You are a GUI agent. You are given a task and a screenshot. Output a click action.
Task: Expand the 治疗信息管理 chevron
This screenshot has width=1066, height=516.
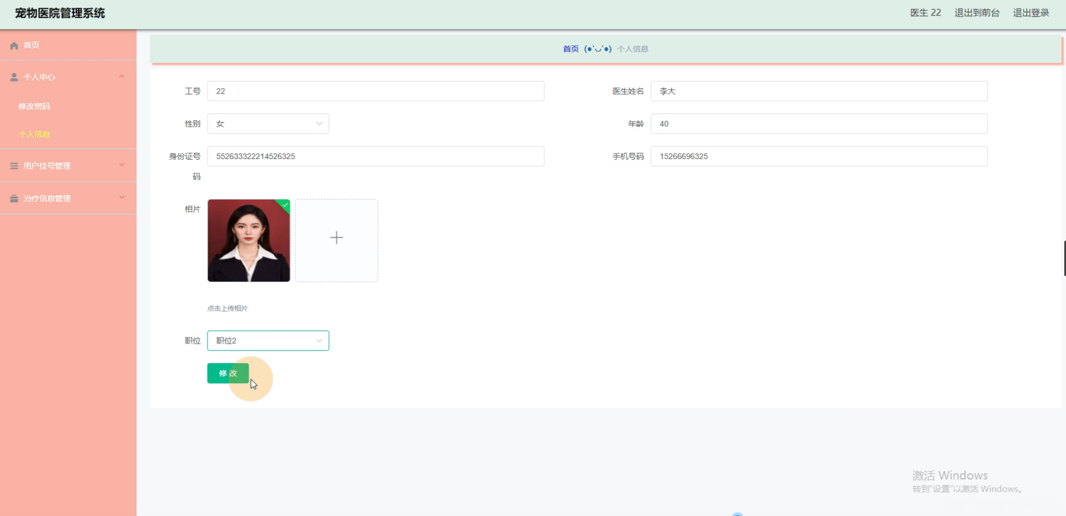point(121,198)
